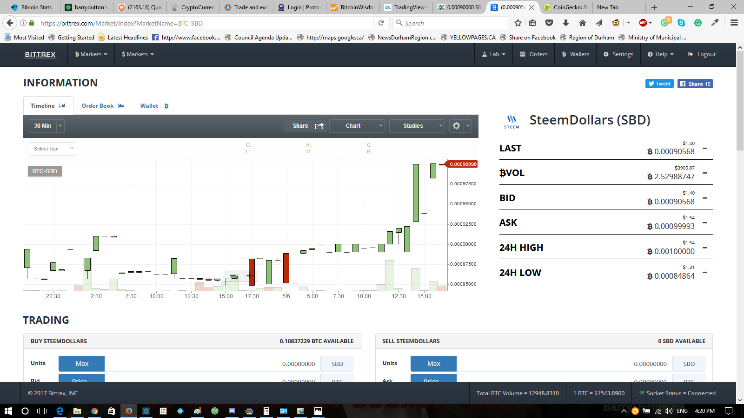The image size is (744, 418).
Task: Expand the dropdown arrow beside the gear icon
Action: [x=468, y=126]
